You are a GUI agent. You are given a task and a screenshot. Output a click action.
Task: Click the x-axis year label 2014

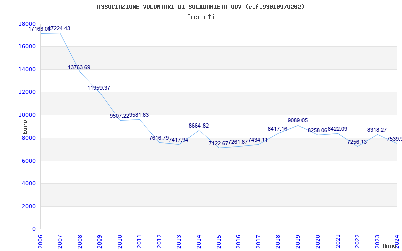tap(198, 241)
